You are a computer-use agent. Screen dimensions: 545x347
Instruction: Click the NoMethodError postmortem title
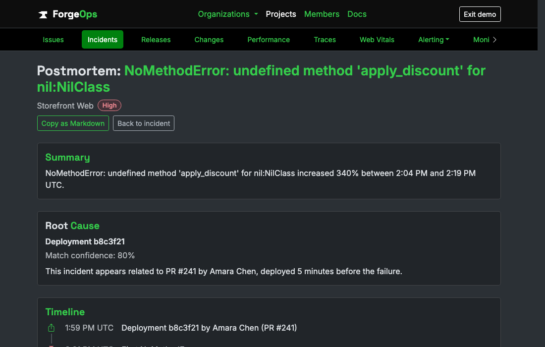point(261,79)
